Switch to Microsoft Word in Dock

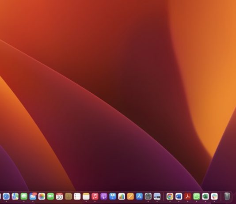pos(179,196)
